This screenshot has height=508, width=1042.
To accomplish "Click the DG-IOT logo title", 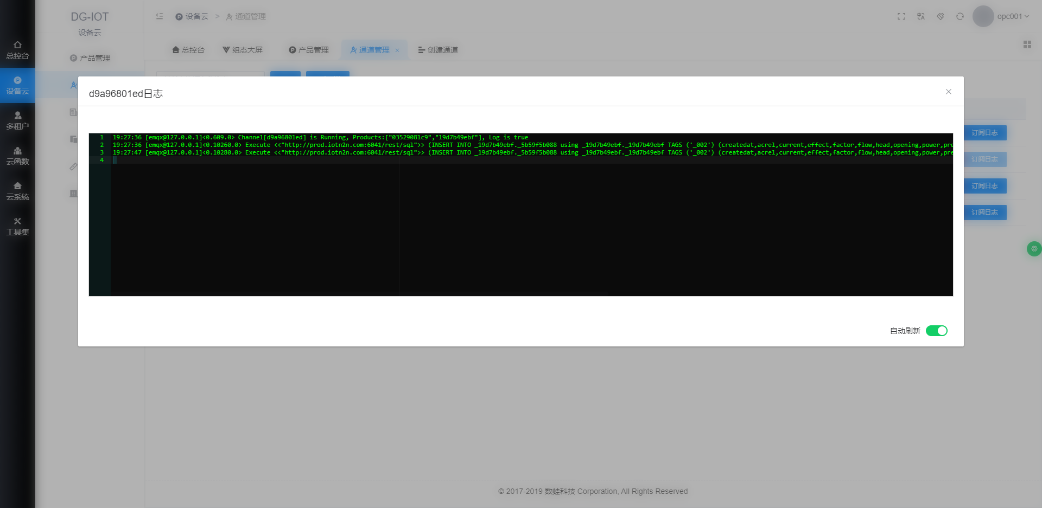I will [90, 17].
